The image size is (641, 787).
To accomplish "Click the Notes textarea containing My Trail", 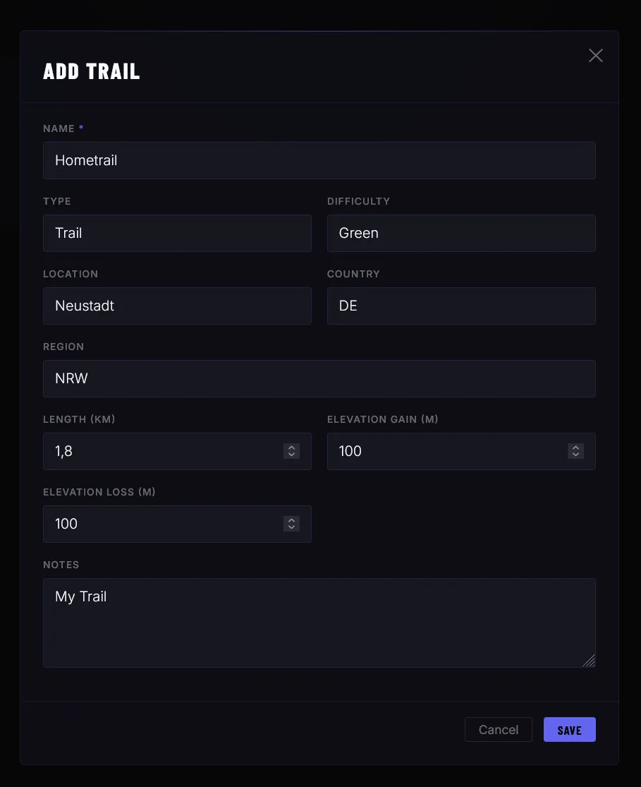I will (319, 621).
